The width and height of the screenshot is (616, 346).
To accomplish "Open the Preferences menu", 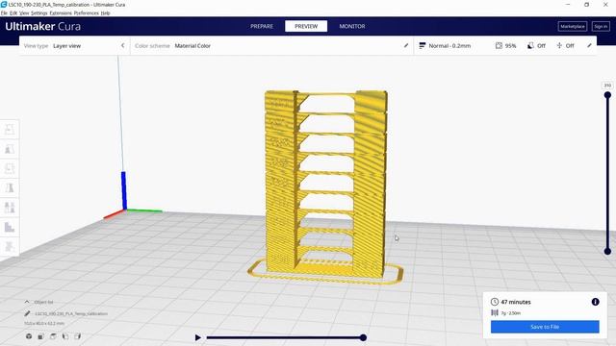I will pos(86,12).
